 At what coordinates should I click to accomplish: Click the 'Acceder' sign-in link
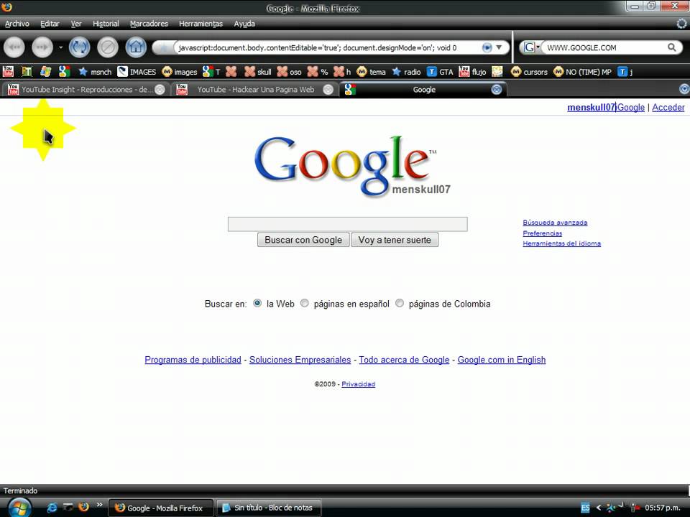[668, 107]
